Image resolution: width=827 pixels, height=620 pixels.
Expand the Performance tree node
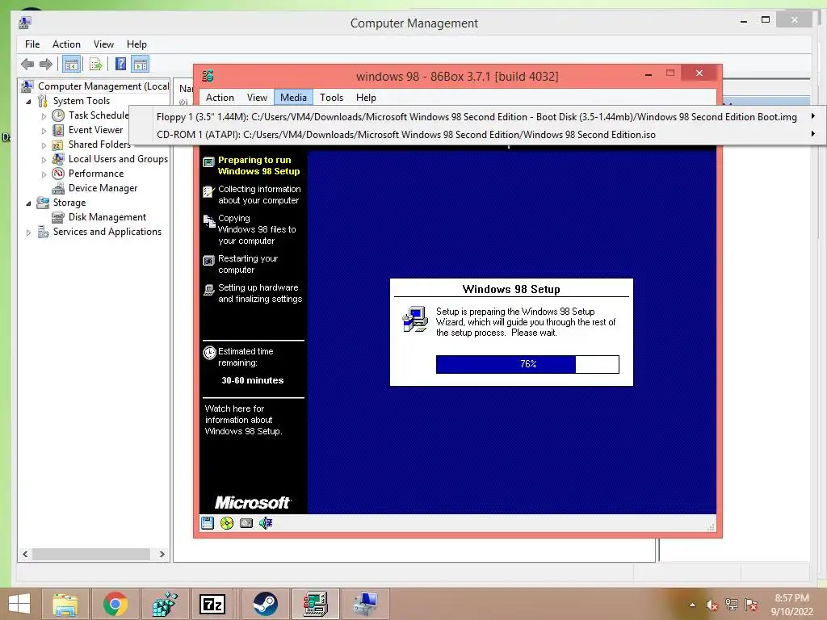tap(44, 174)
